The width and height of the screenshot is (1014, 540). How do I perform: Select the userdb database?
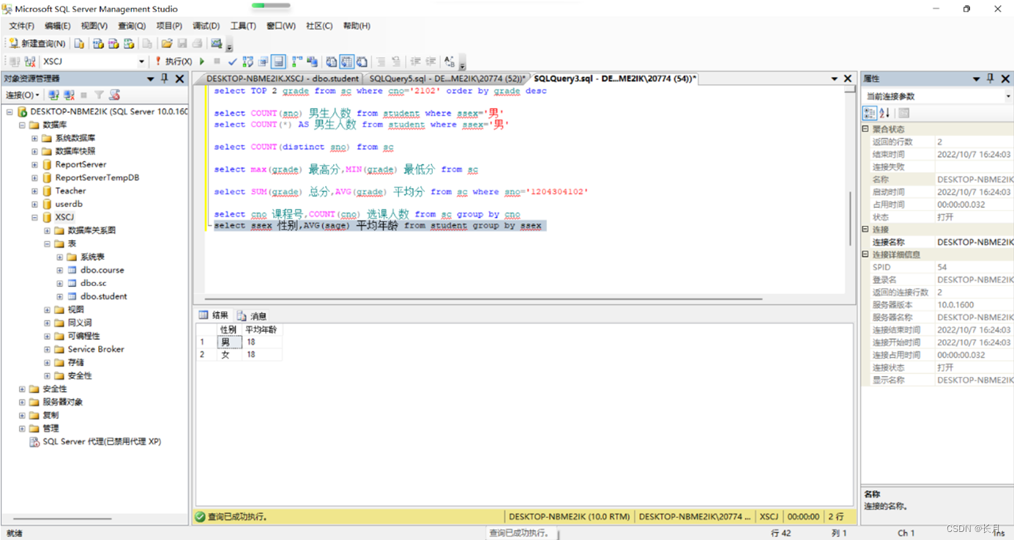pos(69,204)
